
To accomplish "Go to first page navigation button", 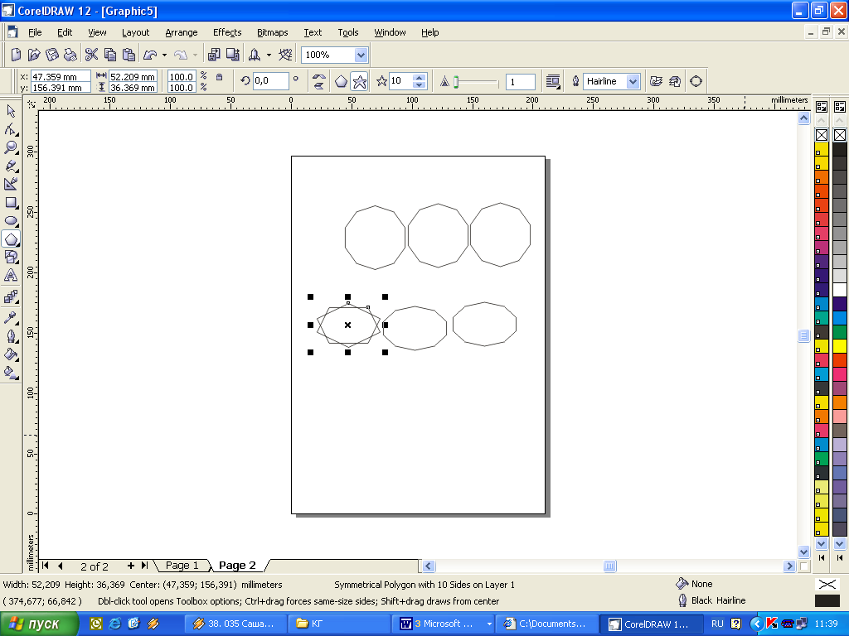I will click(46, 566).
